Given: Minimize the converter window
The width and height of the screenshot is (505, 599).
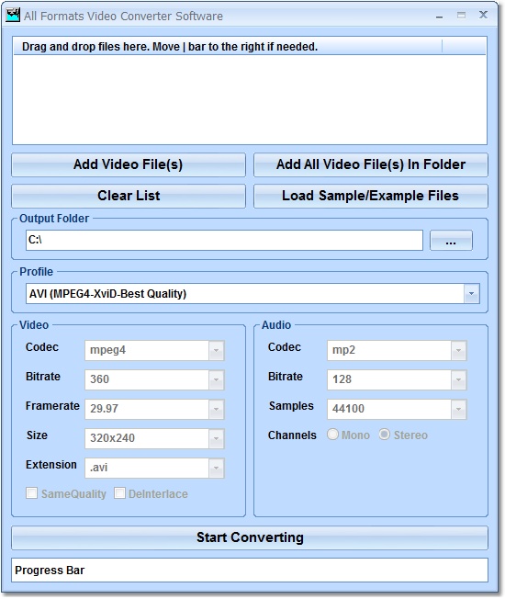Looking at the screenshot, I should point(439,16).
